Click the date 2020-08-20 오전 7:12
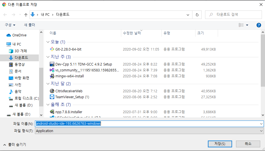 (x=140, y=91)
